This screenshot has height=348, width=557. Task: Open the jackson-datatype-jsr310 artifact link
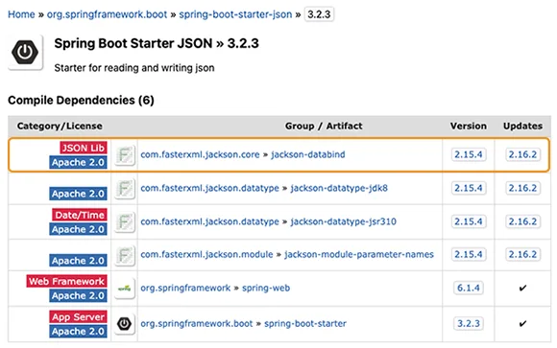[x=343, y=221]
